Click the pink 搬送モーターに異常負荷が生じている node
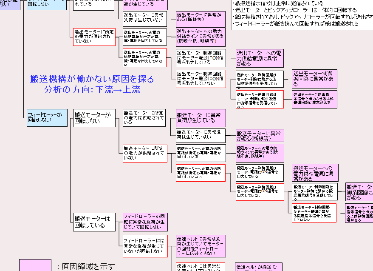The height and width of the screenshot is (271, 373). point(201,118)
